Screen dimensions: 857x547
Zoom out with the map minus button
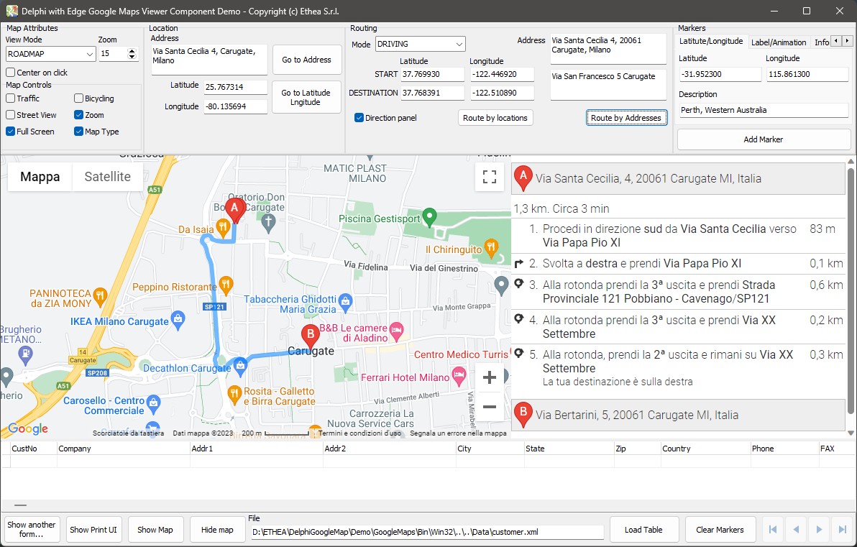tap(490, 407)
